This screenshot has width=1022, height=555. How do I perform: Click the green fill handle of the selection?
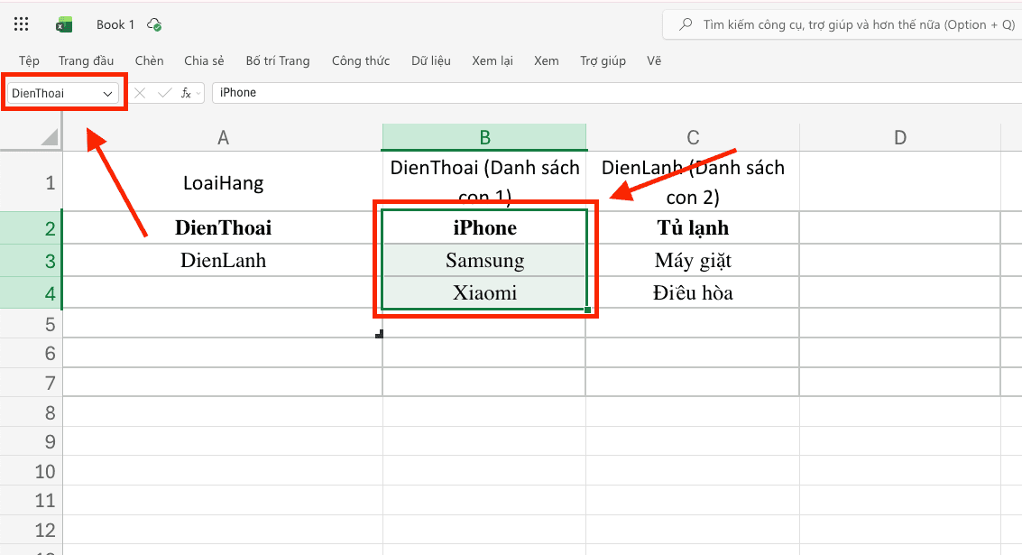587,310
